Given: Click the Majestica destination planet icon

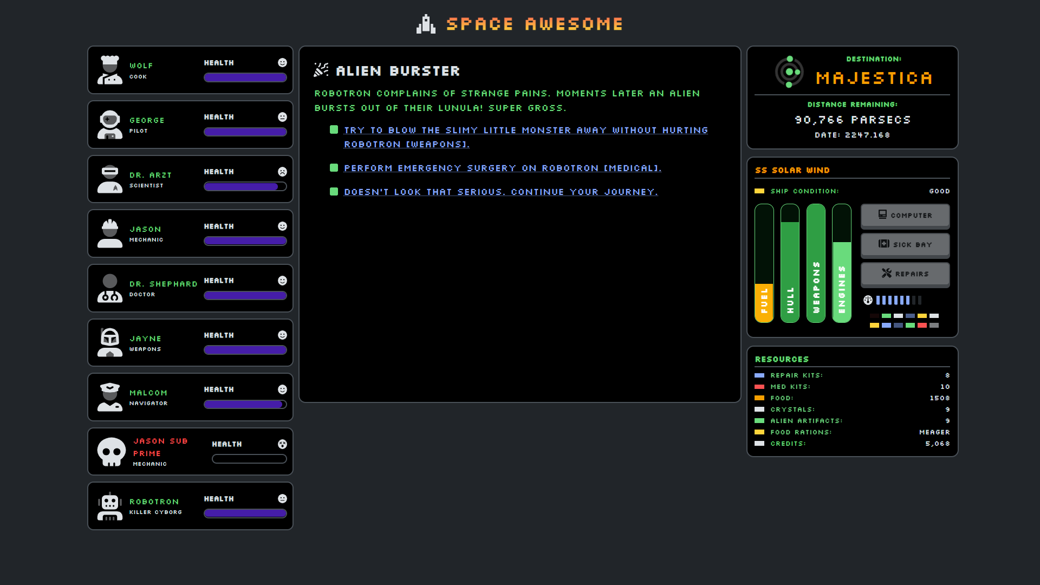Looking at the screenshot, I should tap(789, 71).
